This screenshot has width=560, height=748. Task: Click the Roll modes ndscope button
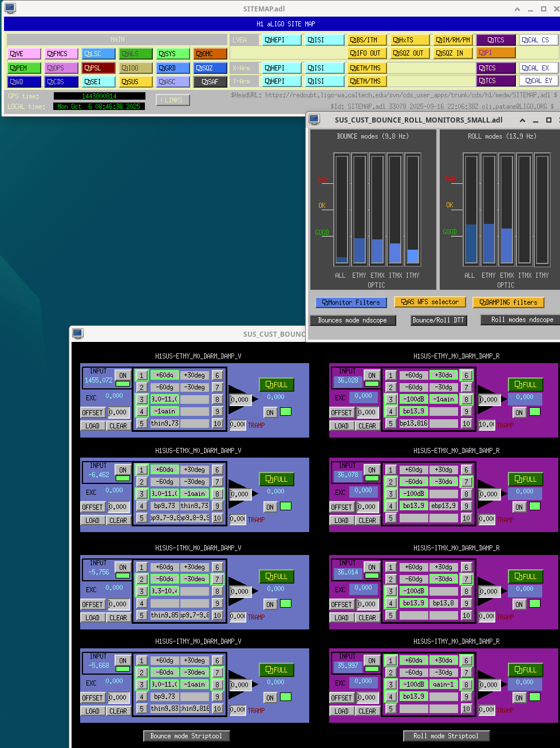522,320
